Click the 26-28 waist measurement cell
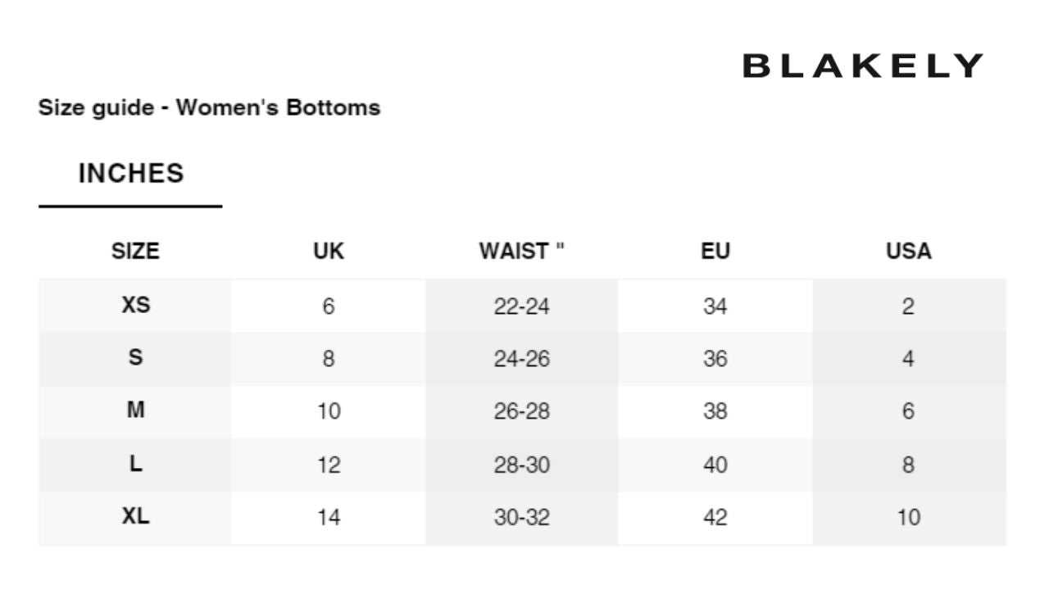 coord(522,411)
